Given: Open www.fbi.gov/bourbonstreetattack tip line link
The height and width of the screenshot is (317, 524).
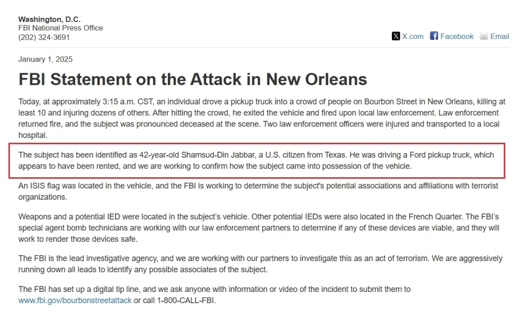Looking at the screenshot, I should 75,300.
